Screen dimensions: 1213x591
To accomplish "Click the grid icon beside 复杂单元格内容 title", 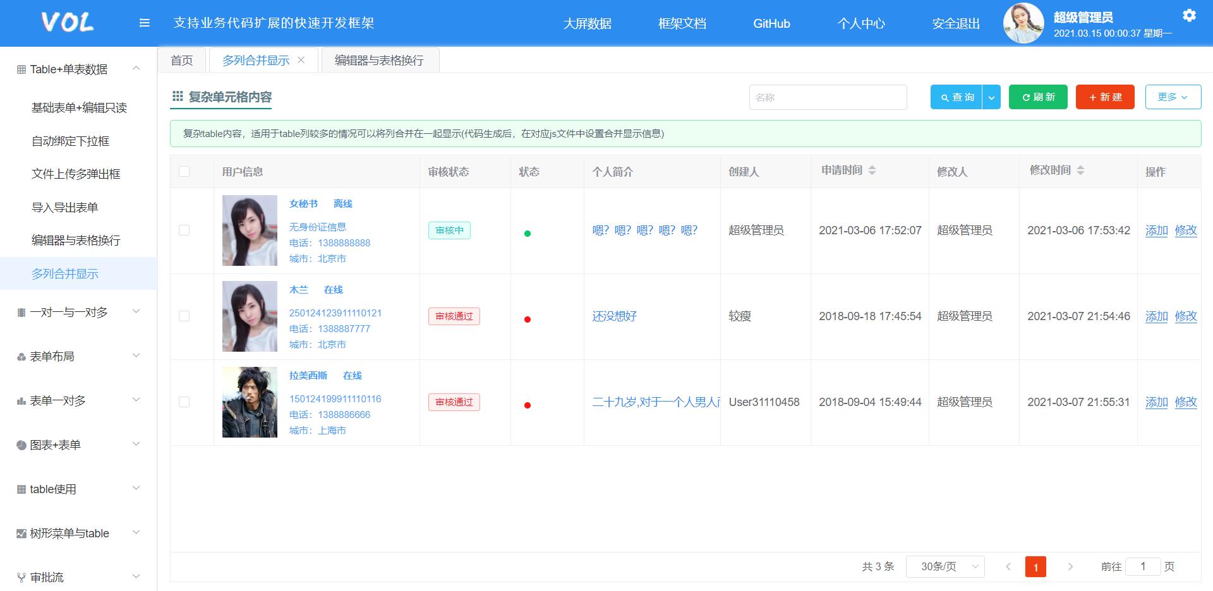I will (177, 97).
